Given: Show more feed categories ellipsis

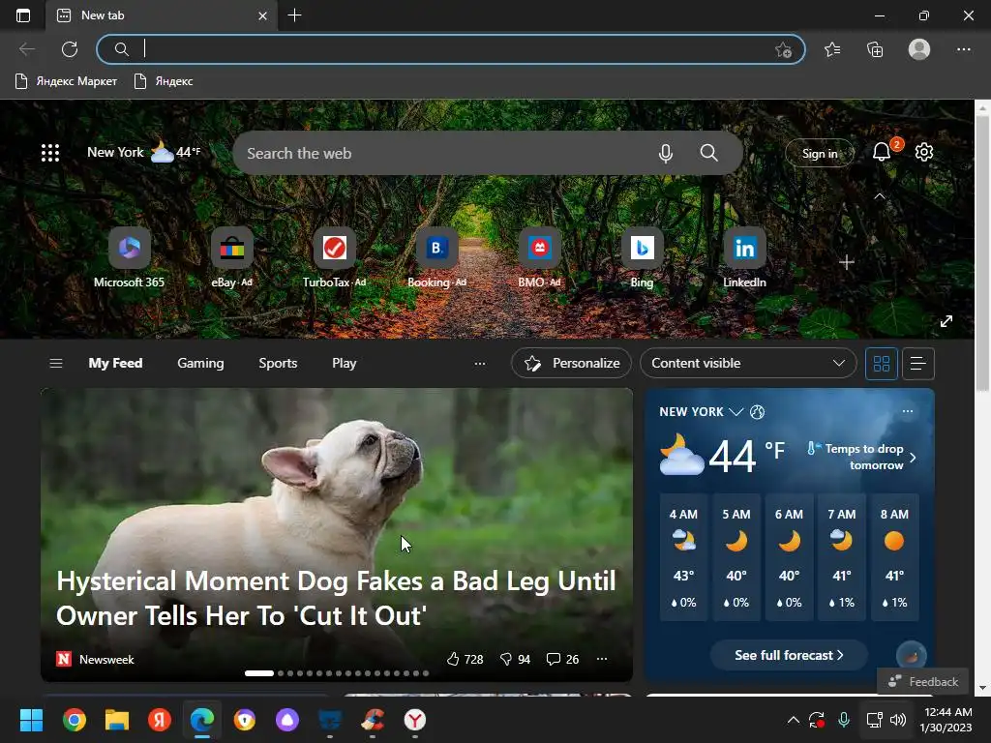Looking at the screenshot, I should (480, 364).
